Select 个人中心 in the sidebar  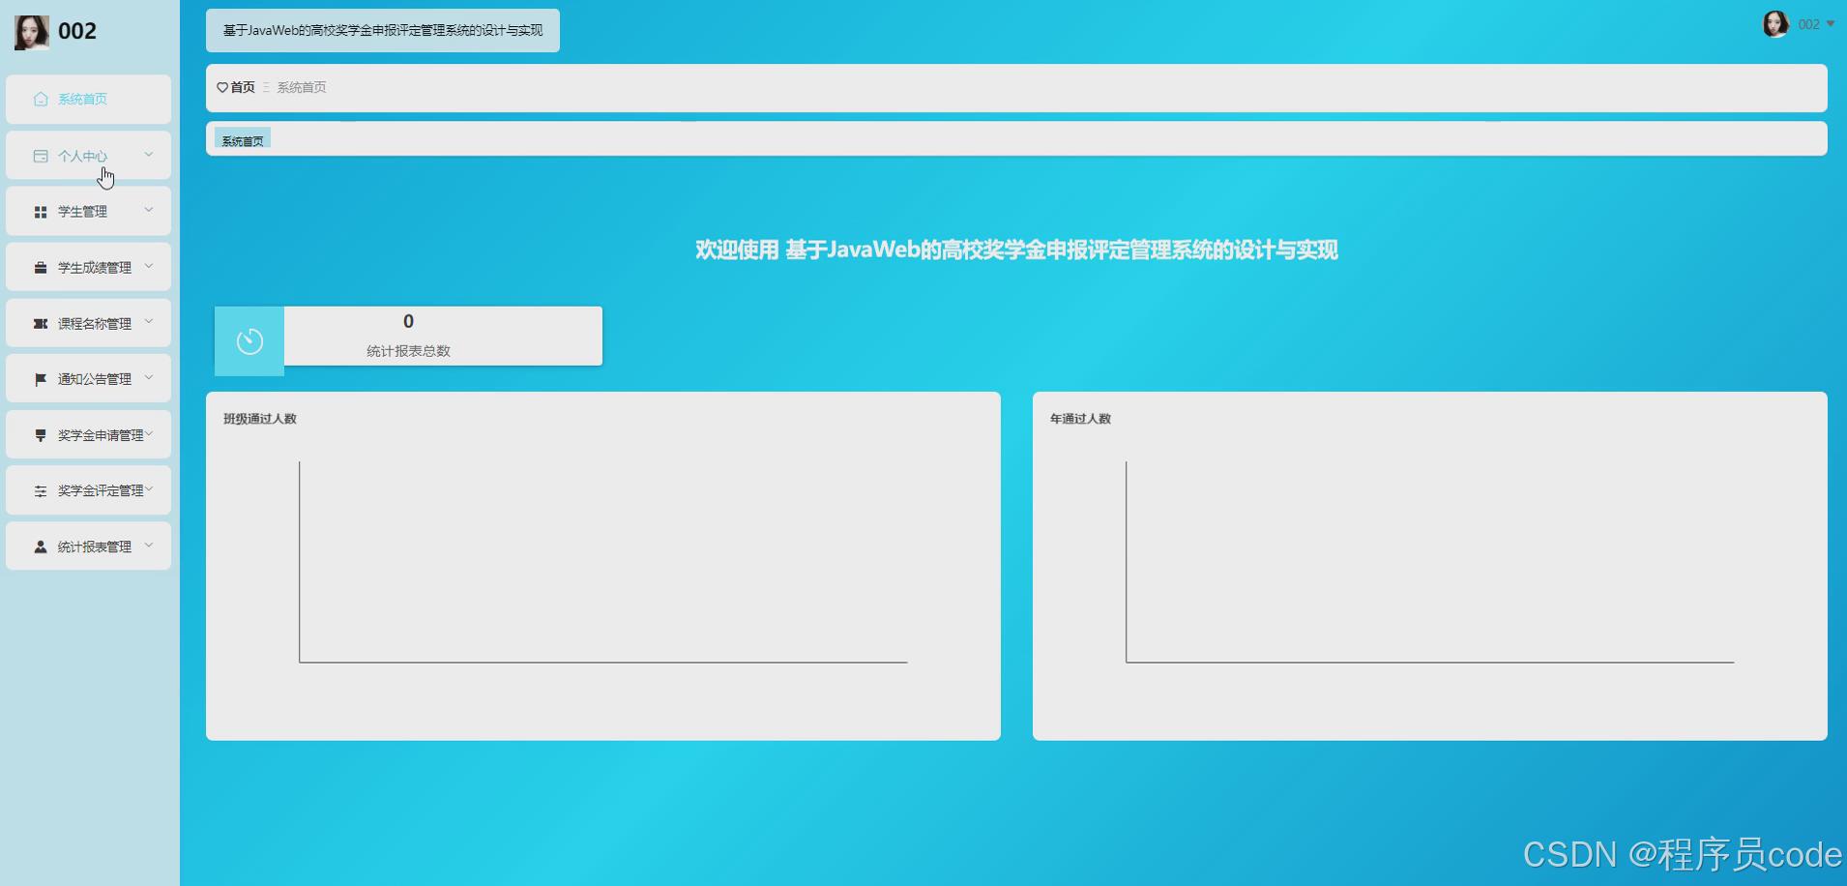click(x=88, y=155)
